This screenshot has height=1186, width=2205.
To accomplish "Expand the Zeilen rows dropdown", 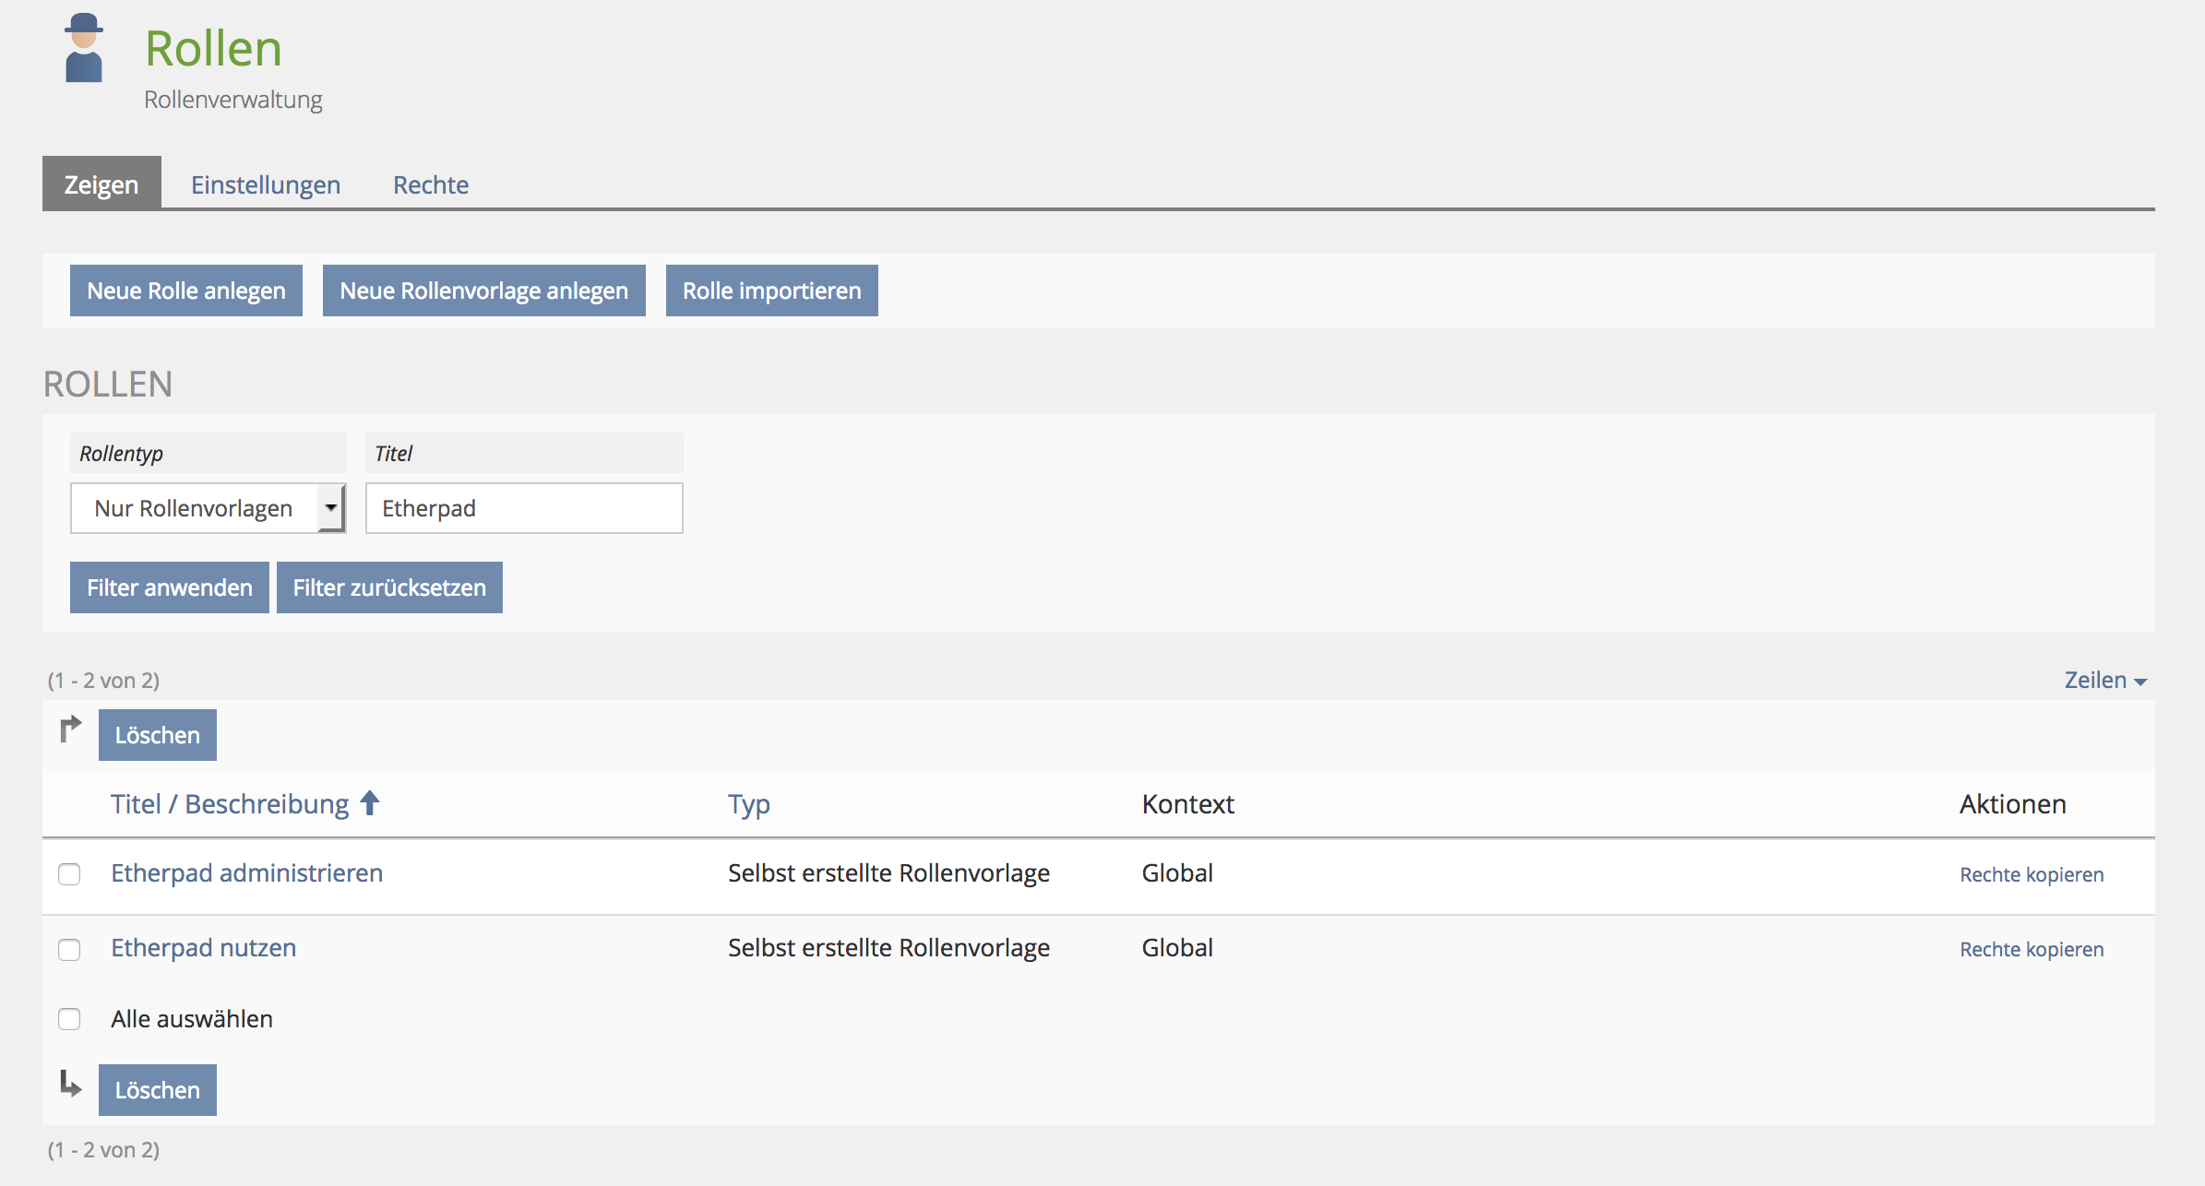I will point(2104,681).
